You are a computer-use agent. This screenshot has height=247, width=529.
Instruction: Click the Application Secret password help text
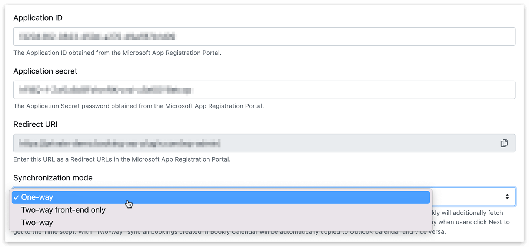point(139,106)
